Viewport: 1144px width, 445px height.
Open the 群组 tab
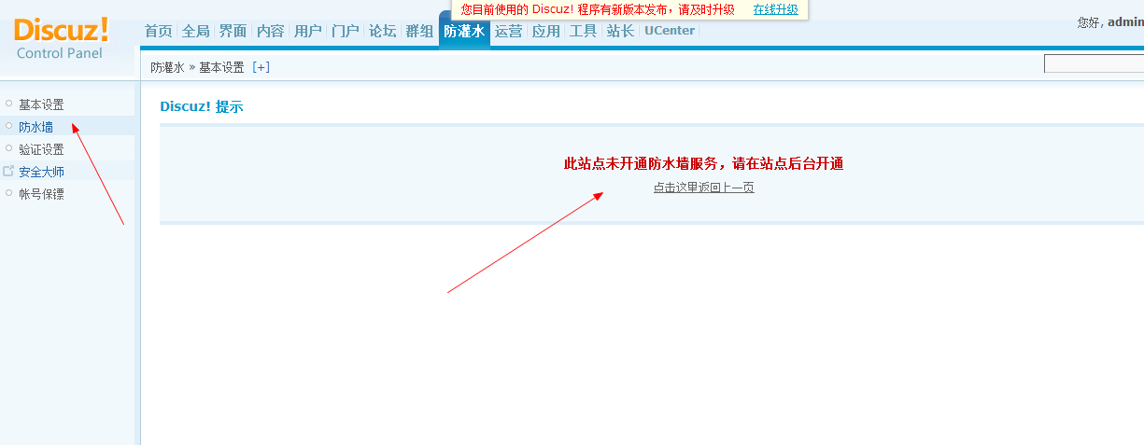click(x=420, y=31)
